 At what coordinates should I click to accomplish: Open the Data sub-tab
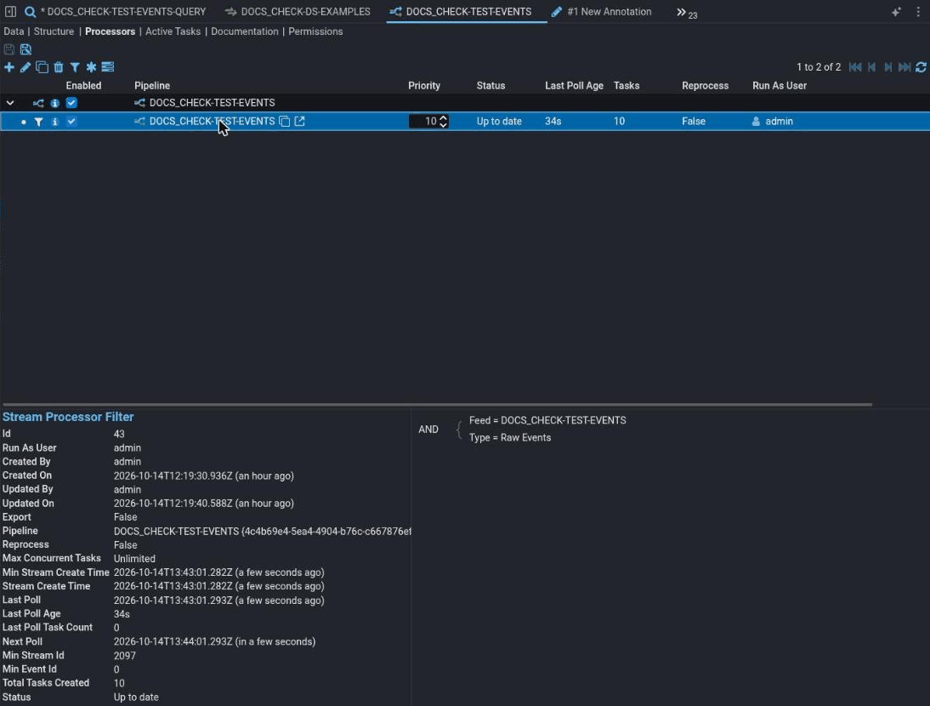point(14,31)
